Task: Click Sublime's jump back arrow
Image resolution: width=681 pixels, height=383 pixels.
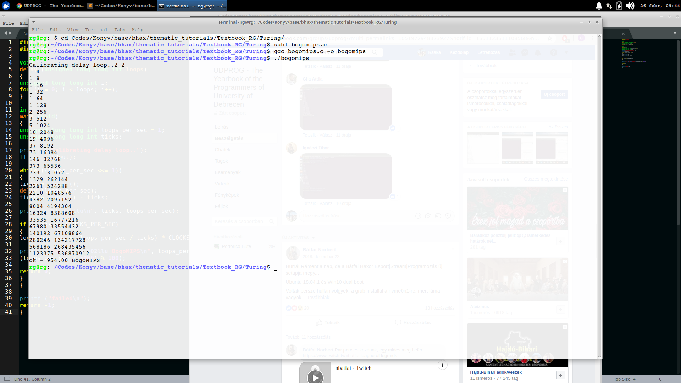Action: tap(5, 33)
